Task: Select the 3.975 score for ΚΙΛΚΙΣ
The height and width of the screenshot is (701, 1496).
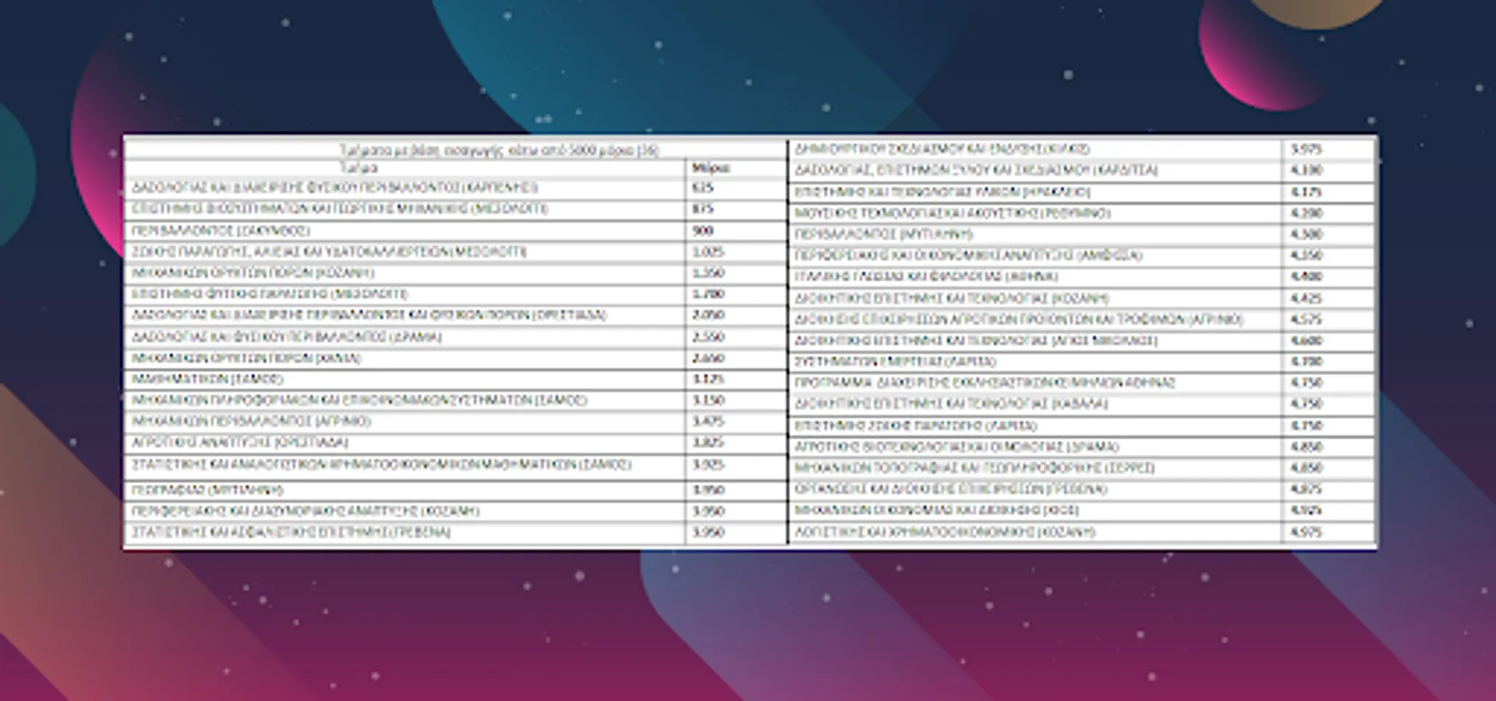Action: (1307, 149)
